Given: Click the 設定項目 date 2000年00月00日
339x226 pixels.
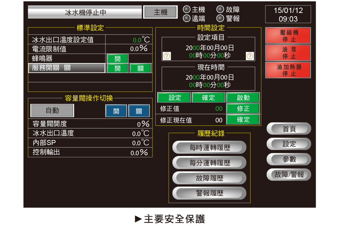Looking at the screenshot, I should click(210, 48).
